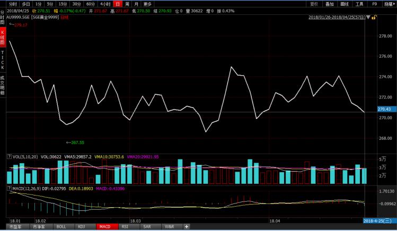Switch to the 市净率 indicator tab
Viewport: 397px width, 231px height.
click(39, 227)
